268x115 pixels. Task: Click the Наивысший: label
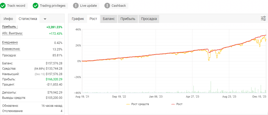(x=11, y=74)
